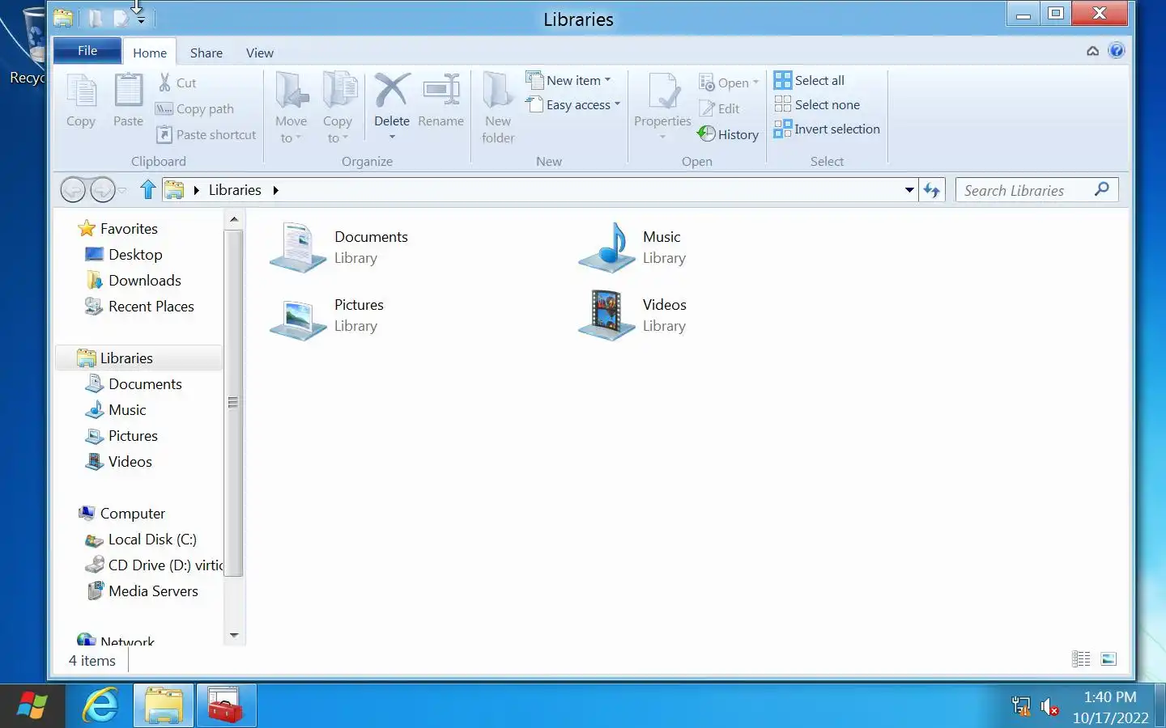Launch Internet Explorer from taskbar

click(100, 705)
